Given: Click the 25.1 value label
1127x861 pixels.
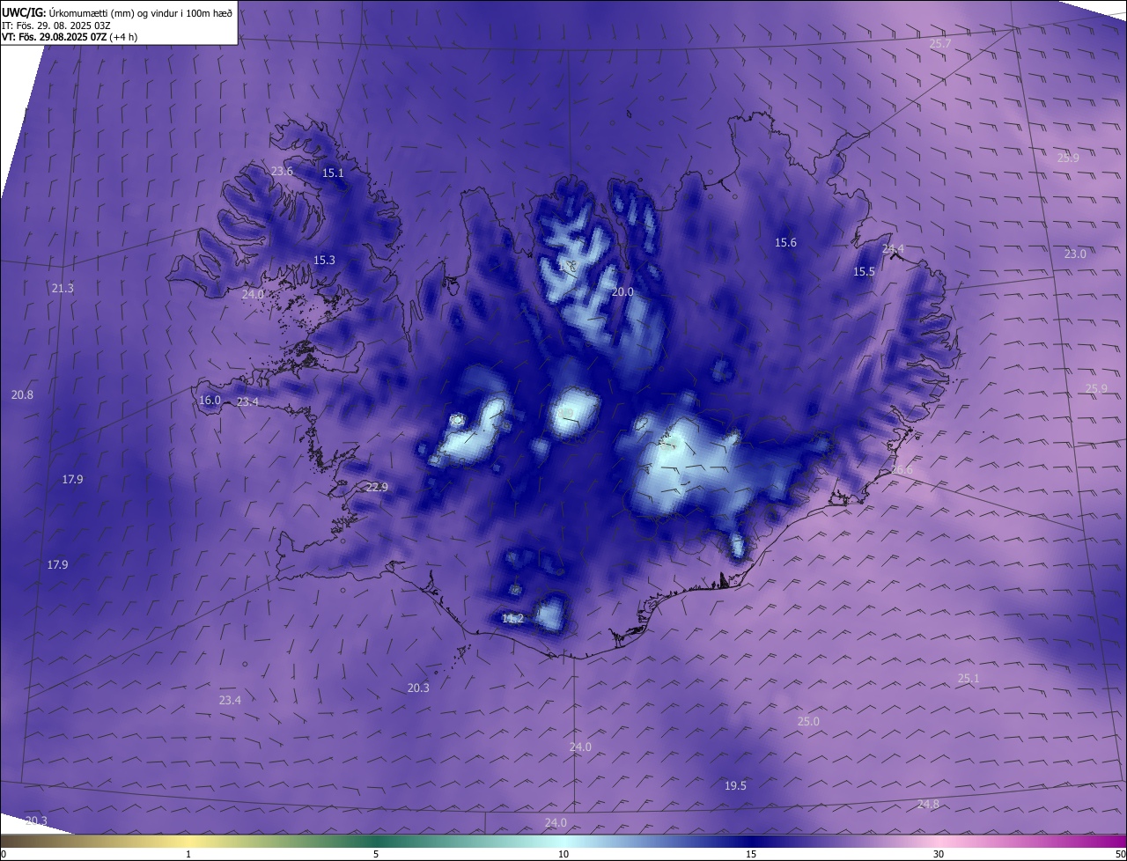Looking at the screenshot, I should click(x=969, y=679).
